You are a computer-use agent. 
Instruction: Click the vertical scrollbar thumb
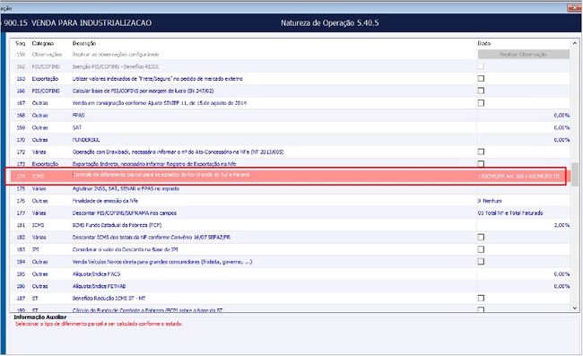tap(575, 174)
